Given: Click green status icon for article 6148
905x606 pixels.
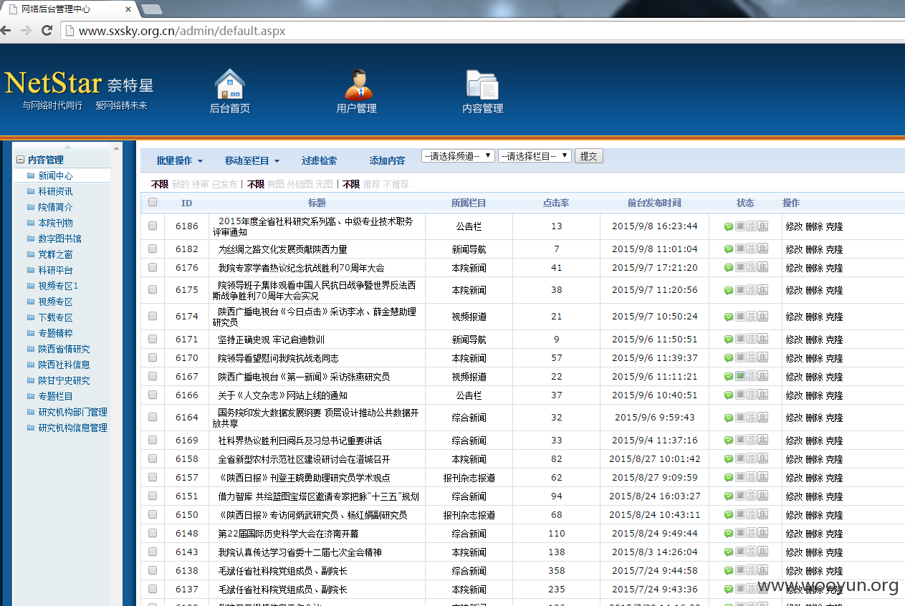Looking at the screenshot, I should pyautogui.click(x=729, y=534).
